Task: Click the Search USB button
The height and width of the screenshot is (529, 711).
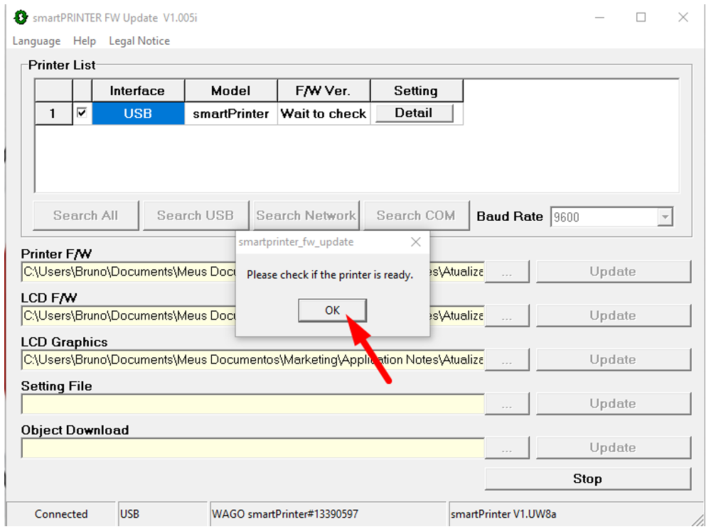Action: point(195,216)
